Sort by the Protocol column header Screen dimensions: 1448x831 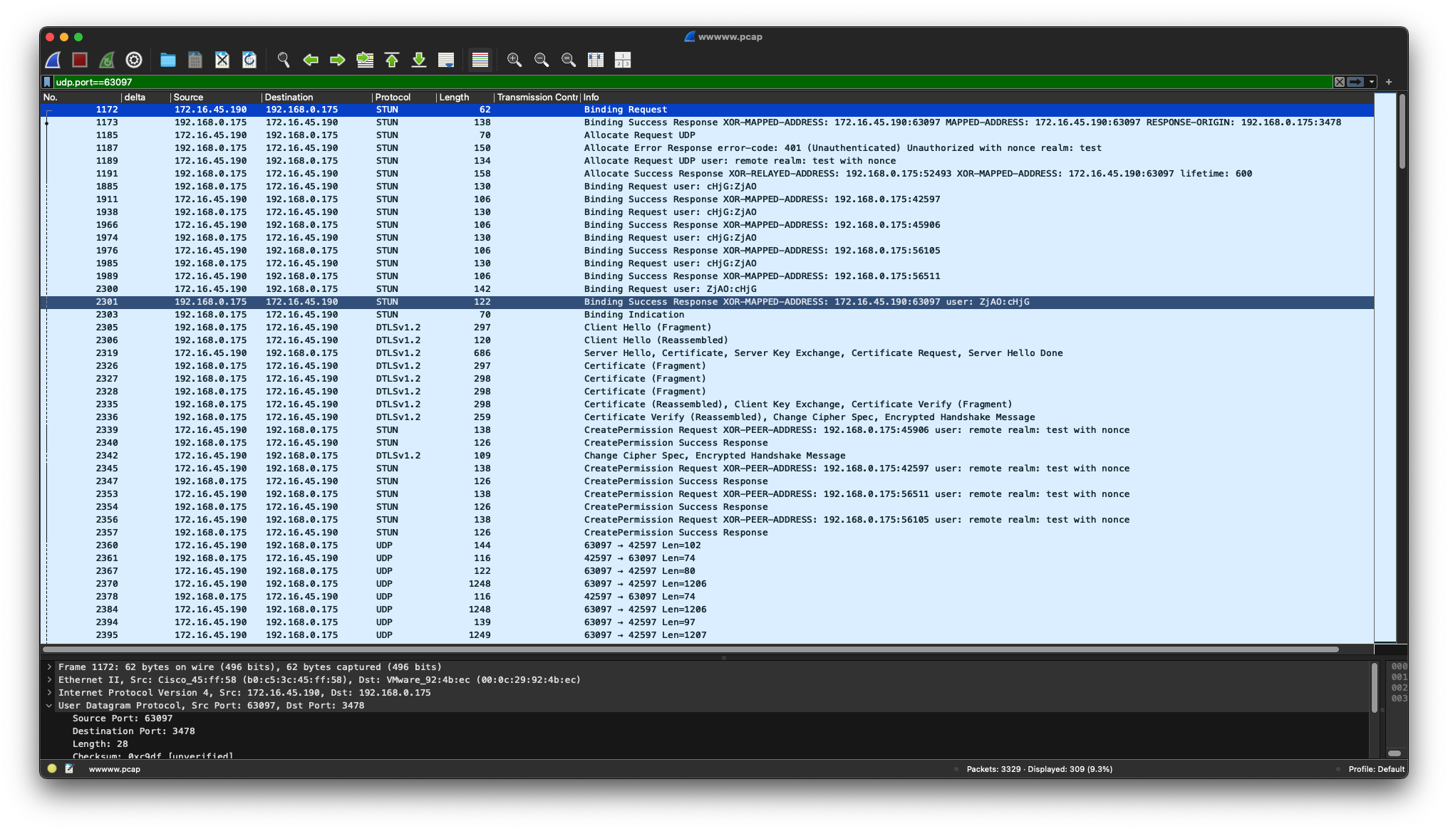393,98
